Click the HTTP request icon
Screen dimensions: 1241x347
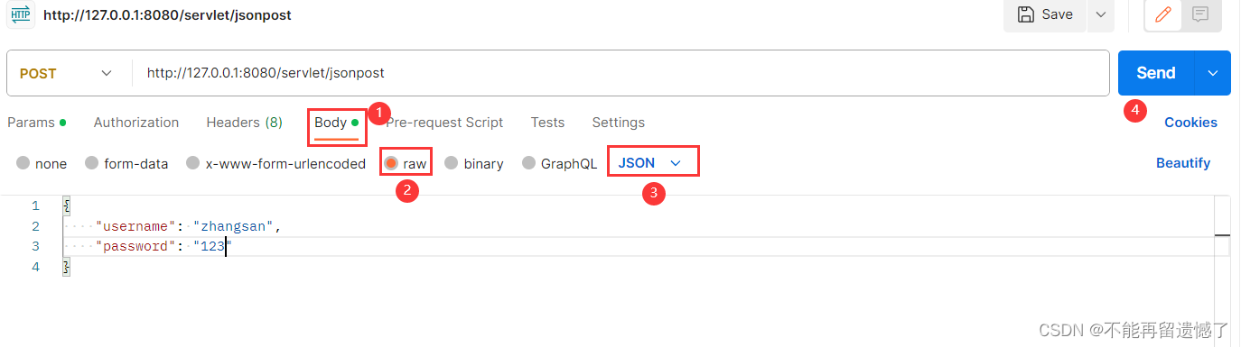tap(21, 14)
